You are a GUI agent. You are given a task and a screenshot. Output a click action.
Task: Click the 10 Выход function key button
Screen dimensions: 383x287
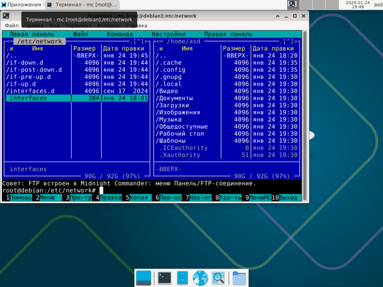click(286, 198)
